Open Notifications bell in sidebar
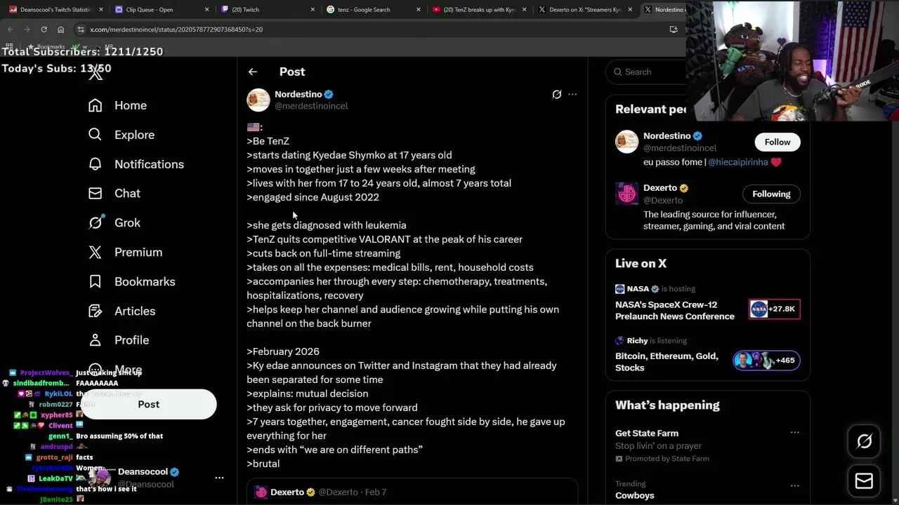899x505 pixels. 95,164
